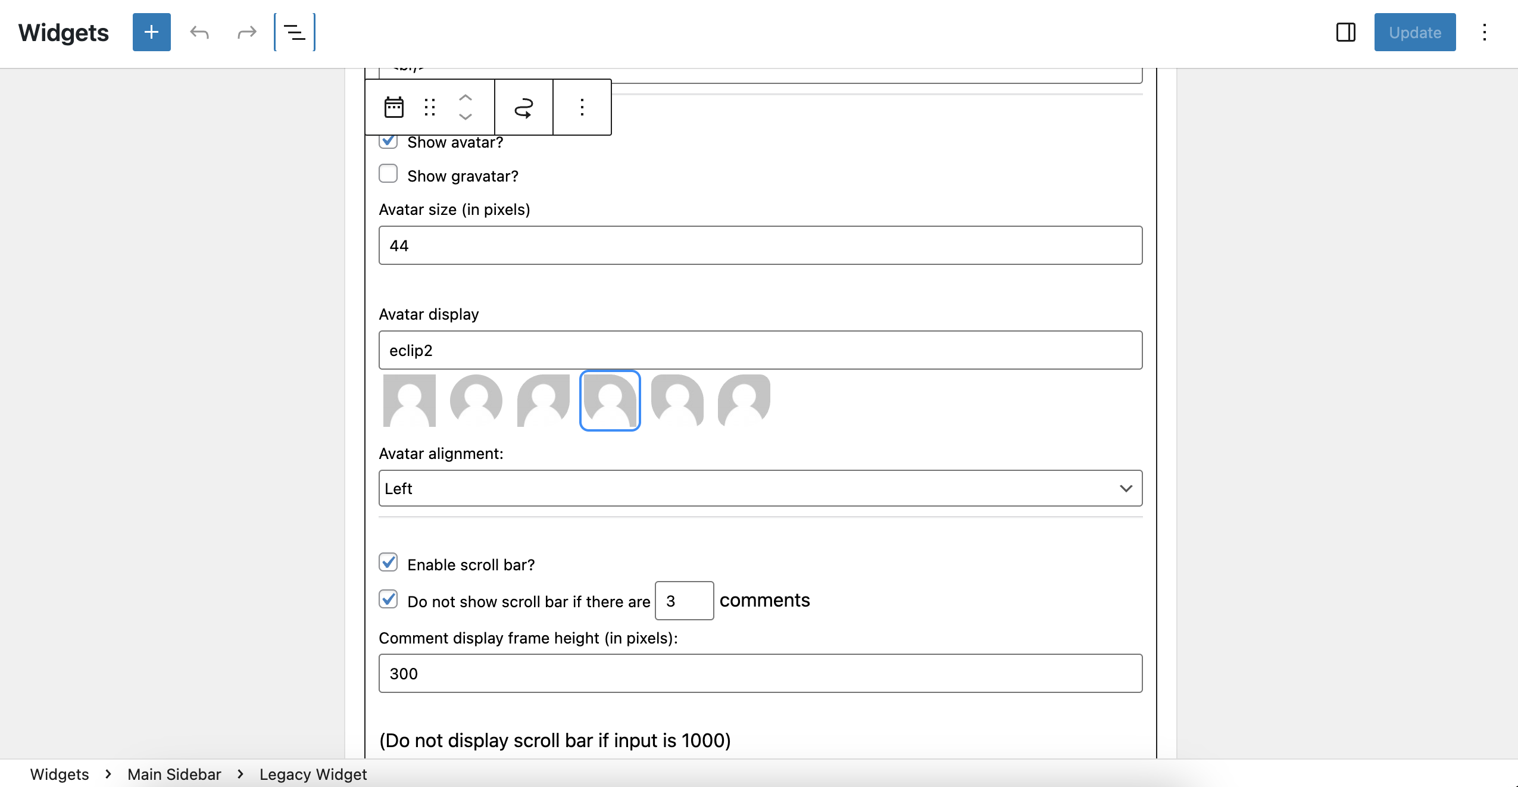The width and height of the screenshot is (1518, 787).
Task: Click the Update button
Action: (x=1414, y=32)
